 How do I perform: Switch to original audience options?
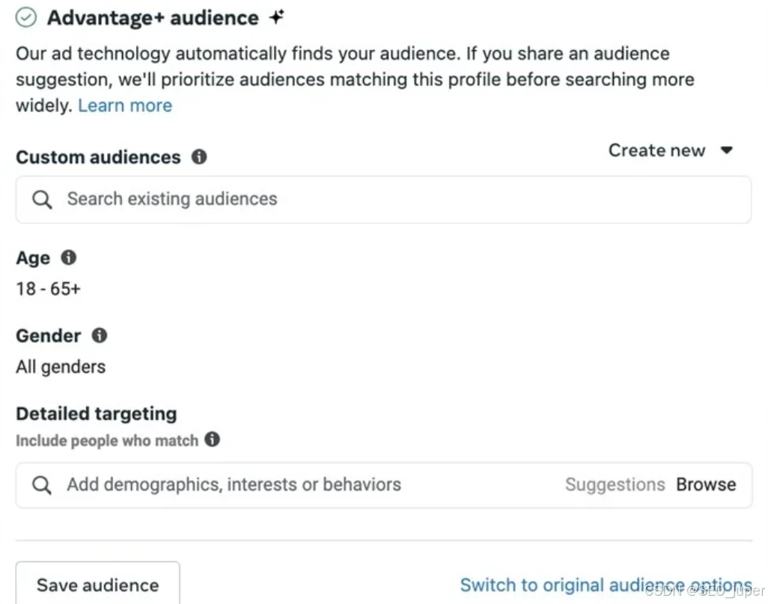click(x=606, y=585)
